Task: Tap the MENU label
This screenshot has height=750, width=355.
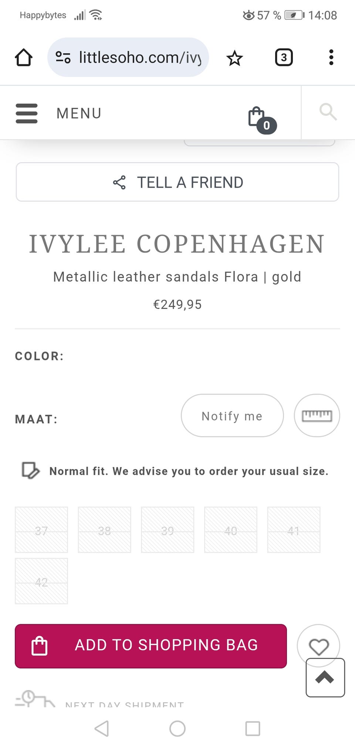Action: (79, 113)
